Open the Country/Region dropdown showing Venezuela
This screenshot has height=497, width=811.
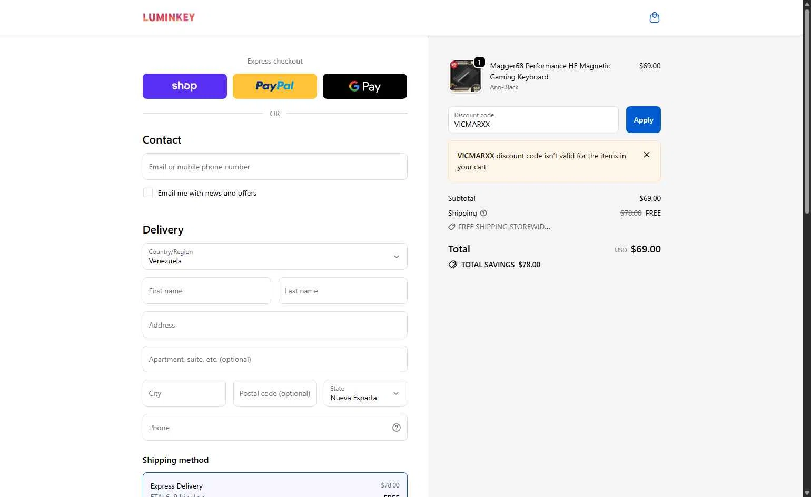pos(275,257)
